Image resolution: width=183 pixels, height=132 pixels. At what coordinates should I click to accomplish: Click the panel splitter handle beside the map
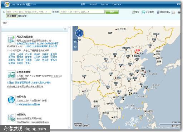coord(71,77)
